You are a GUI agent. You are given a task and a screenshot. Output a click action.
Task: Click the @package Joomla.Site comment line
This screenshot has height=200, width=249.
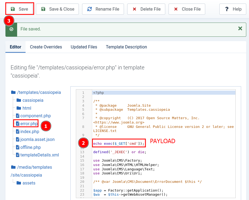pos(123,105)
